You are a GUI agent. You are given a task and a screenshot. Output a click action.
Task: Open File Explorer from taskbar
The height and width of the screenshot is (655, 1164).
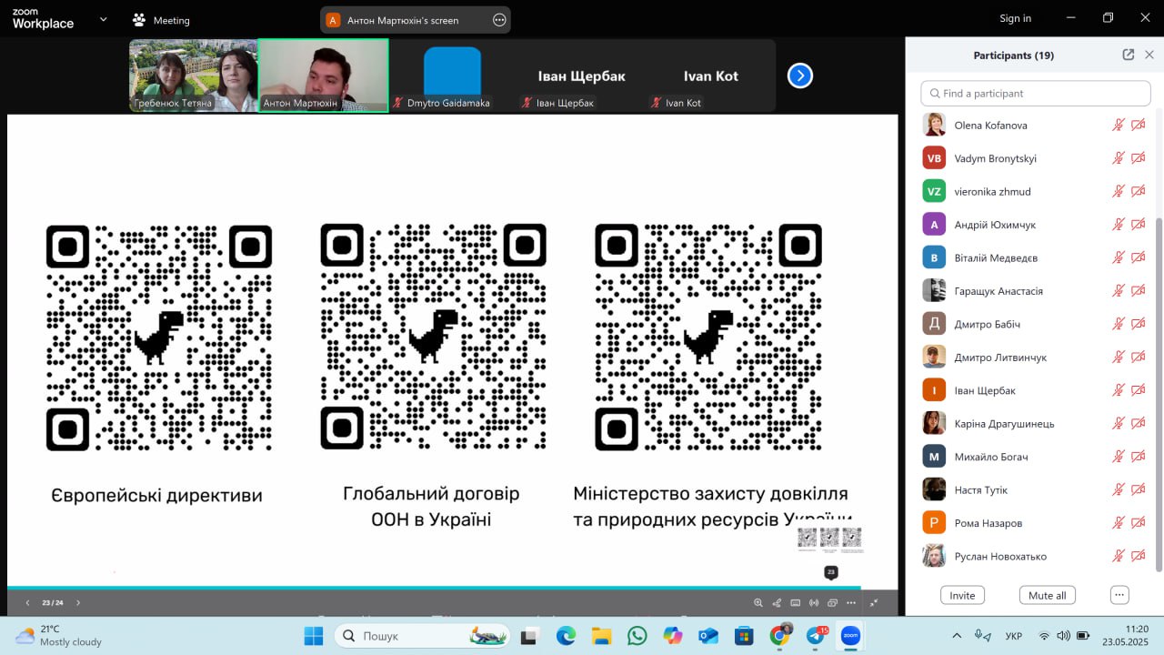pos(601,636)
